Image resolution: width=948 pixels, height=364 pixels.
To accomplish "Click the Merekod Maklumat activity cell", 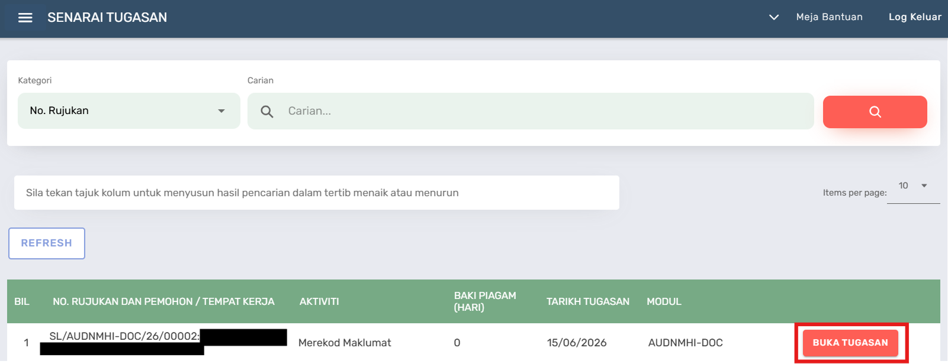I will tap(345, 343).
